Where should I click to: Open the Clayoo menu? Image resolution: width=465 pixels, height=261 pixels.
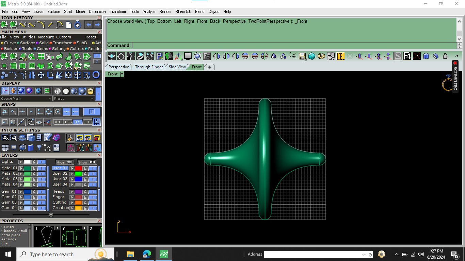214,12
